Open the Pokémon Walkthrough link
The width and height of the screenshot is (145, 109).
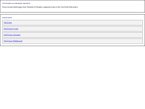pos(13,41)
